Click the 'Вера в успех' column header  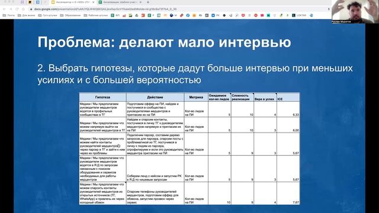coord(265,97)
